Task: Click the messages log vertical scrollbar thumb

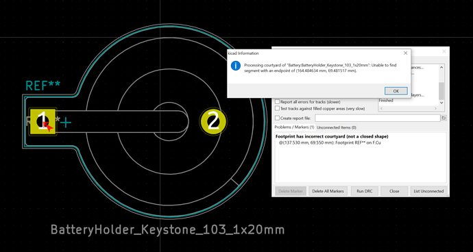Action: tap(441, 91)
